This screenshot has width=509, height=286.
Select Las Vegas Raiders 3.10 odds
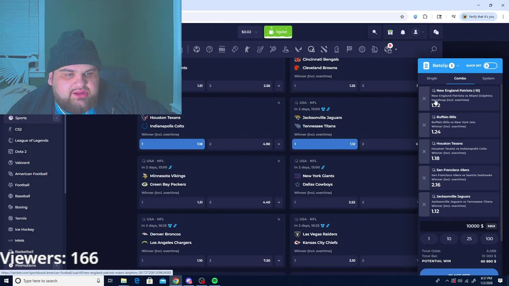point(325,261)
